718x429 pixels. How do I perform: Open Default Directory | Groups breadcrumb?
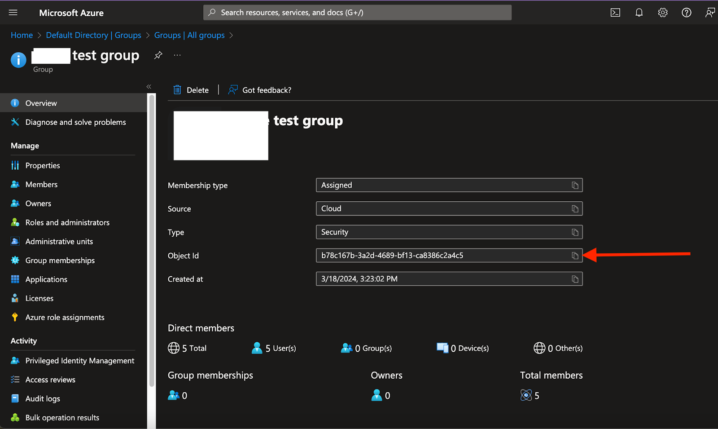pyautogui.click(x=93, y=35)
